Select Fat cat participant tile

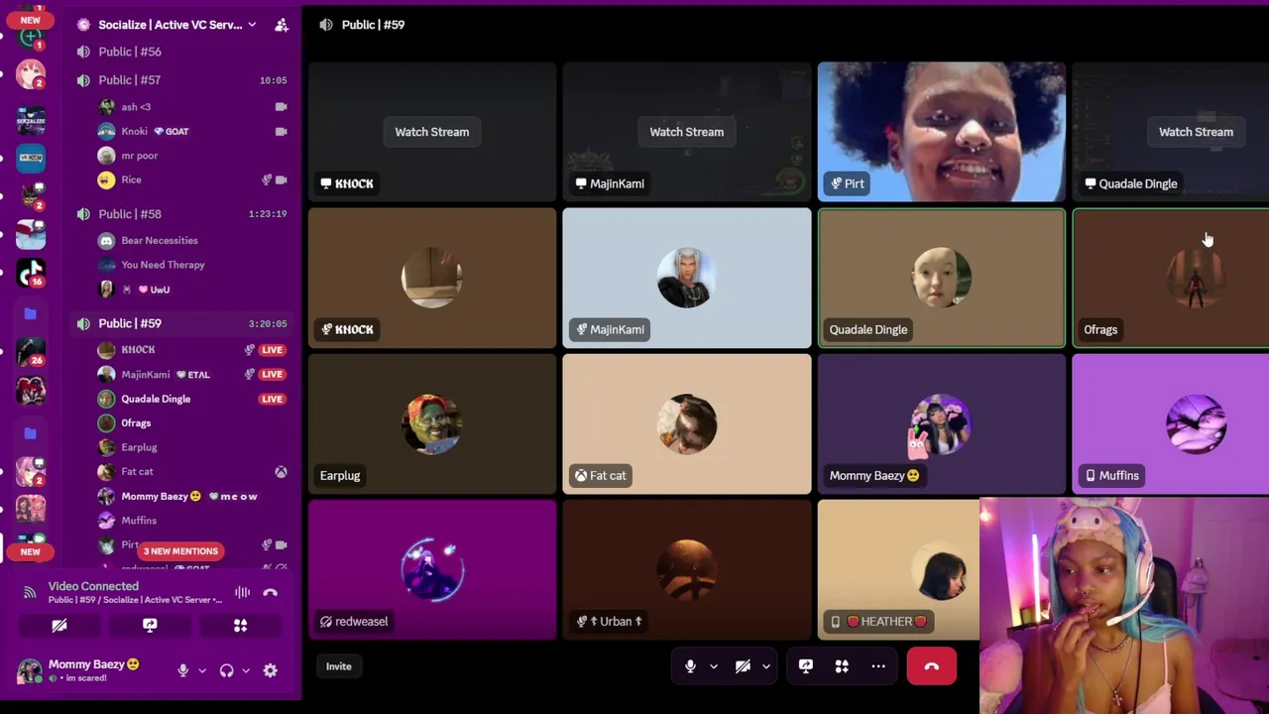tap(686, 423)
